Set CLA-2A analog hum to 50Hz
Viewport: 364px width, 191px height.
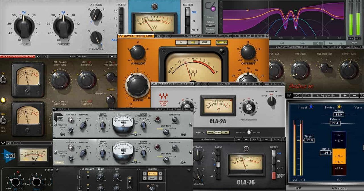[210, 132]
